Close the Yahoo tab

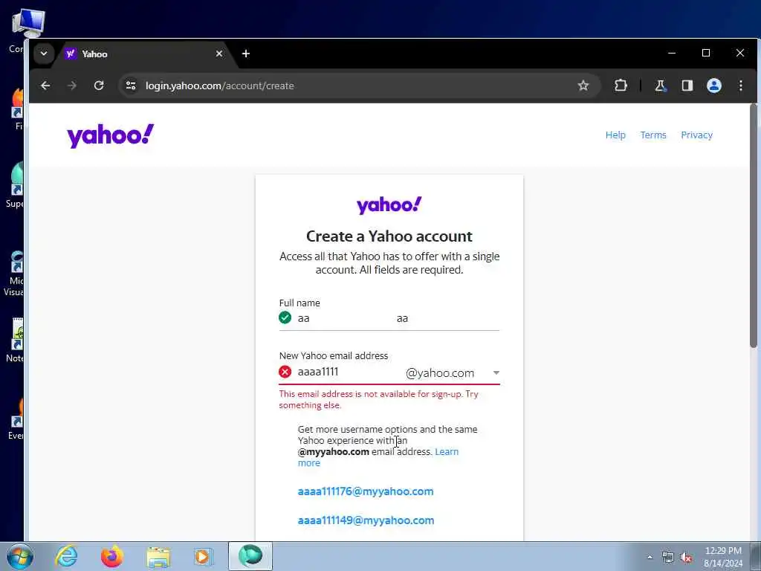click(219, 54)
